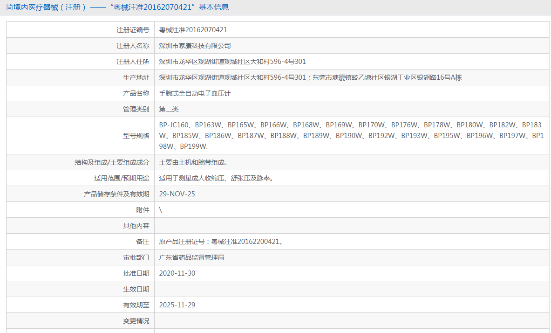551x333 pixels.
Task: Select the 备注 label
Action: coord(143,242)
